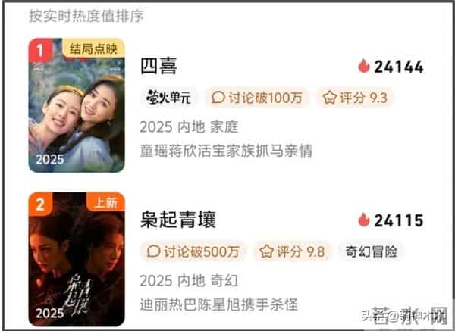
Task: Tap the 上新 label on the 枭起青壤 poster
Action: (x=105, y=202)
